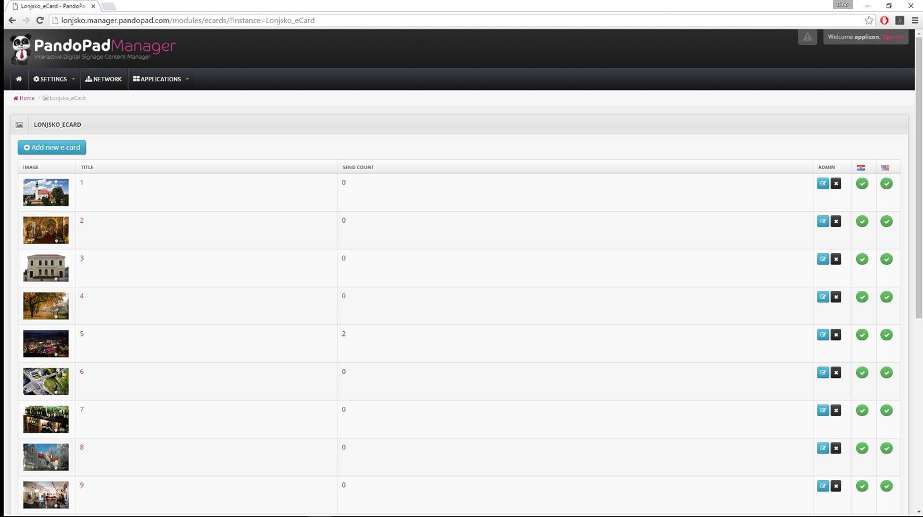Click the Lonjsko_eCard breadcrumb entry
This screenshot has height=517, width=923.
click(x=64, y=98)
